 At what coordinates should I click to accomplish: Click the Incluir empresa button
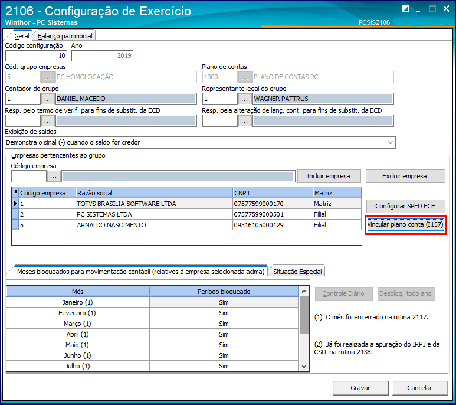pos(329,177)
